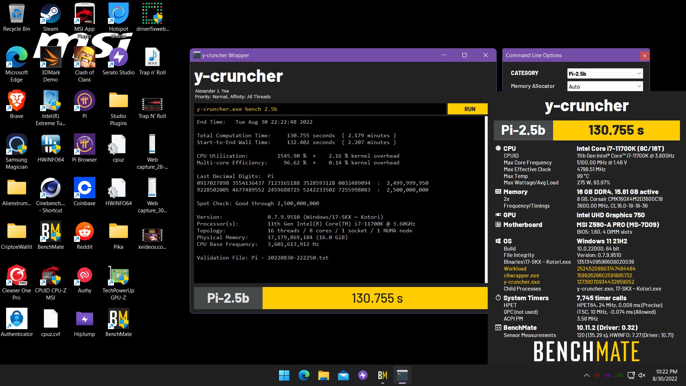The width and height of the screenshot is (686, 386).
Task: Click the y-cruncher command line field
Action: click(320, 109)
